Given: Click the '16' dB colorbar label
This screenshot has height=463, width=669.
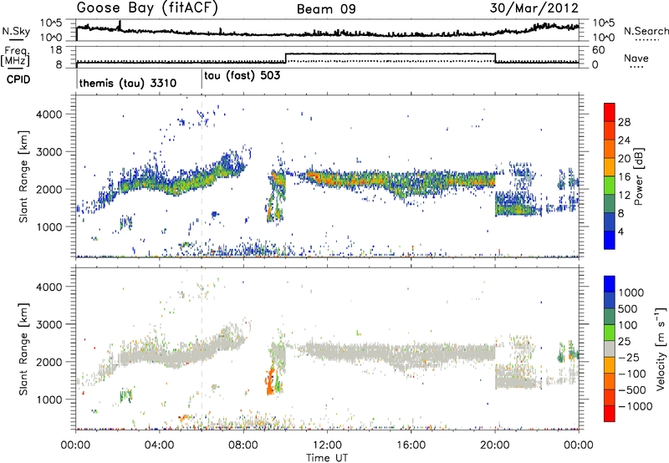Looking at the screenshot, I should [x=624, y=177].
